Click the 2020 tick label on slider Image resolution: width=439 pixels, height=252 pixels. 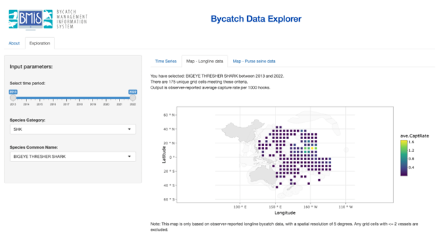pos(106,104)
